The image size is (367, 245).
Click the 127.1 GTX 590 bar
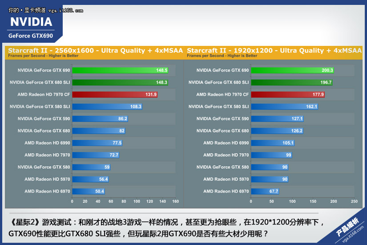point(277,118)
